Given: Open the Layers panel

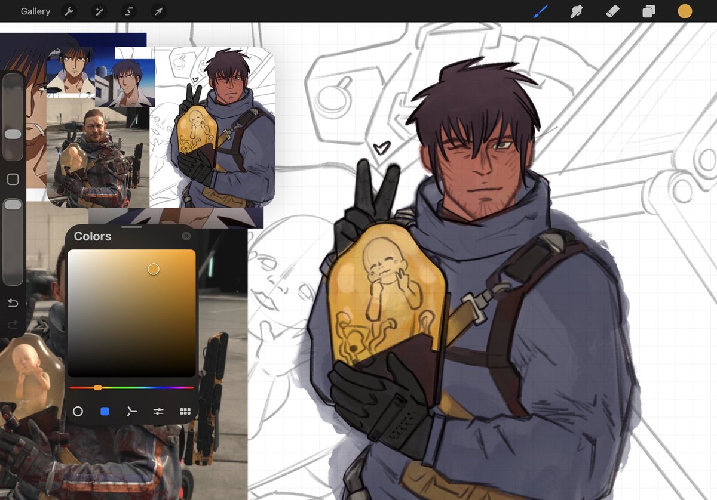Looking at the screenshot, I should [648, 11].
